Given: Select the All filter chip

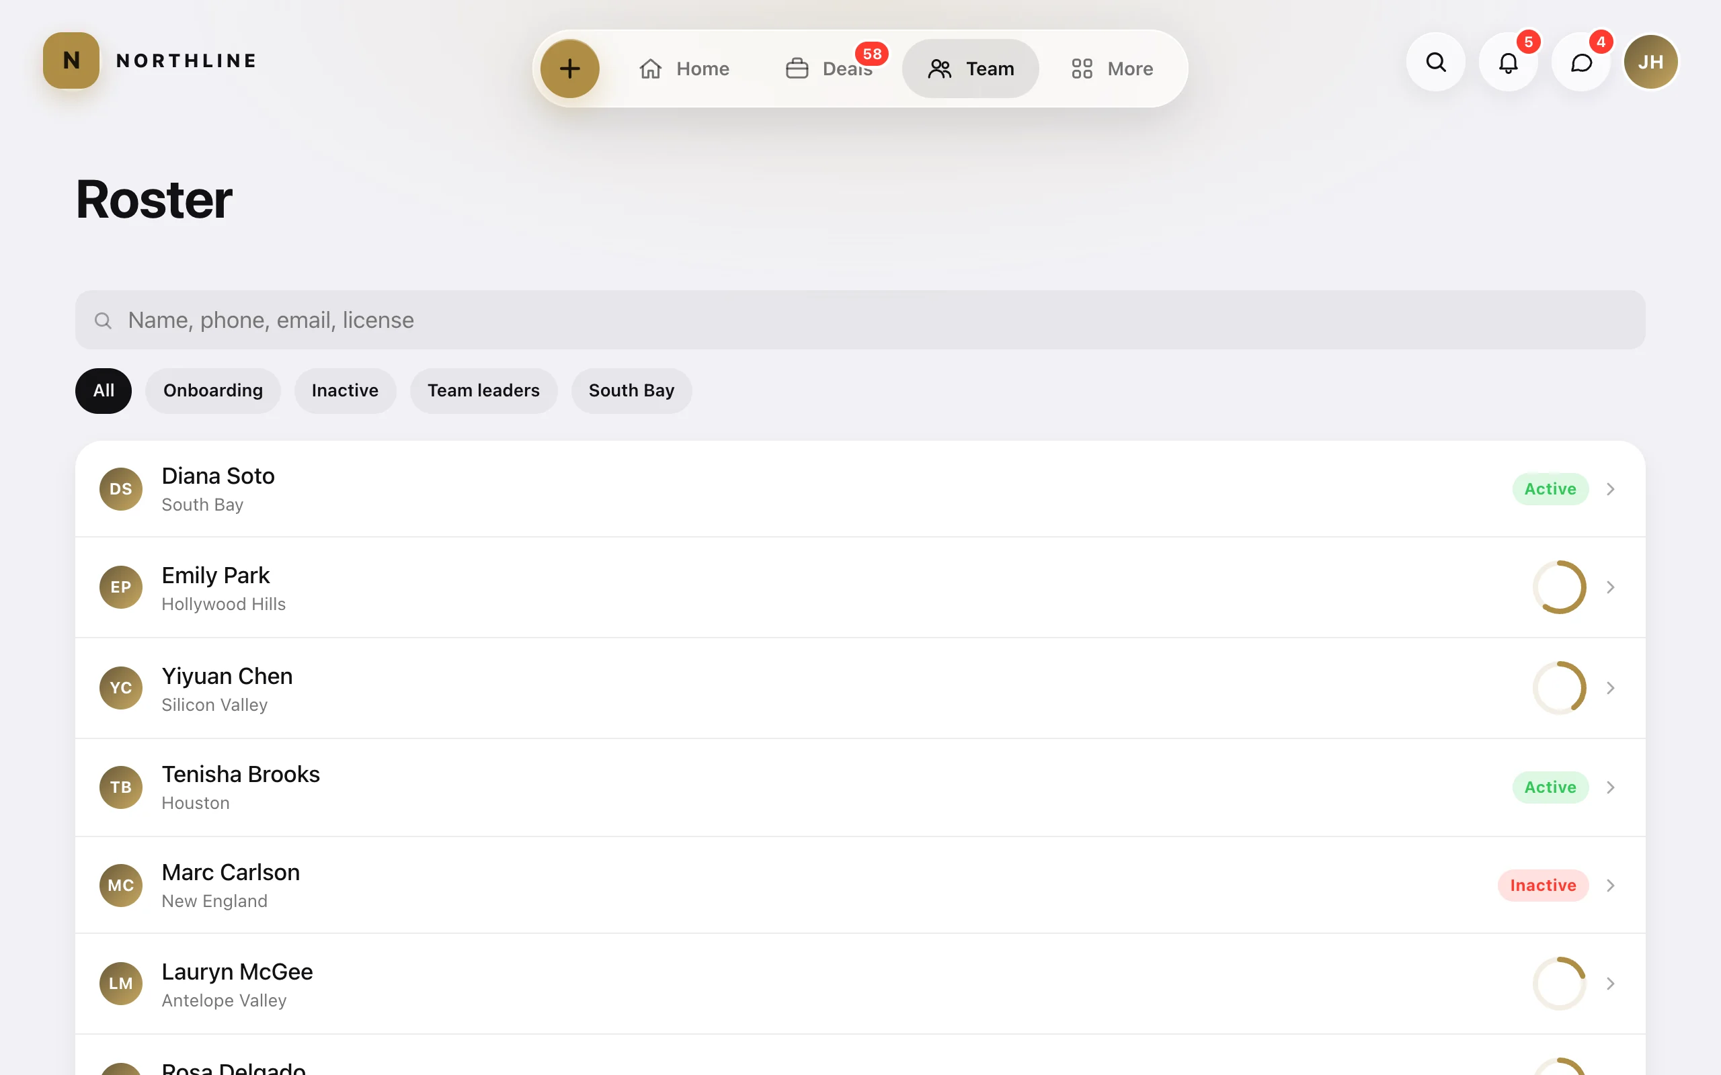Looking at the screenshot, I should pyautogui.click(x=104, y=390).
